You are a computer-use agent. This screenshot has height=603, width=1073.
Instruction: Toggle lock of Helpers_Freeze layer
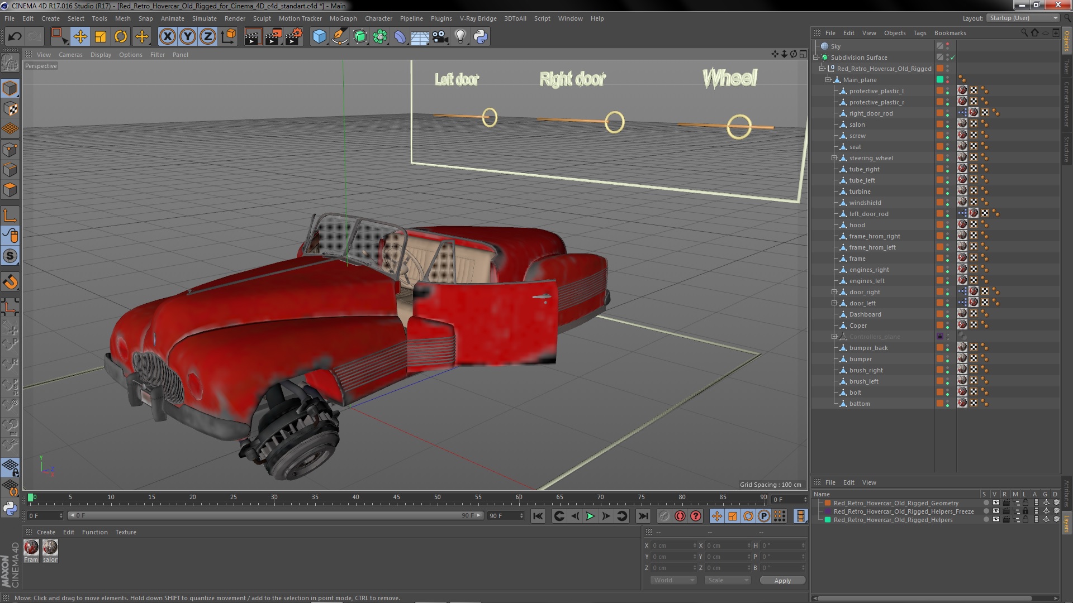click(1025, 511)
